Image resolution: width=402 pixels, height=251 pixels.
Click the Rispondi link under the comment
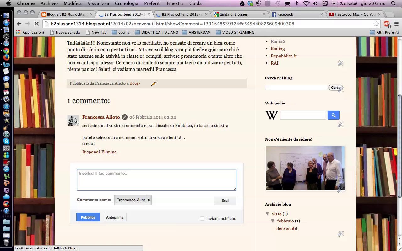tap(91, 152)
